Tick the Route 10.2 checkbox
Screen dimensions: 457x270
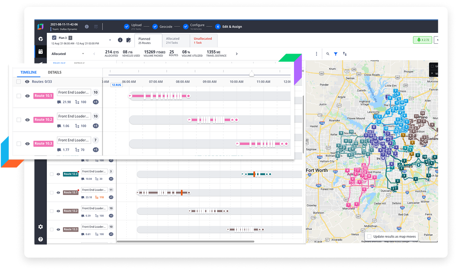(x=19, y=120)
